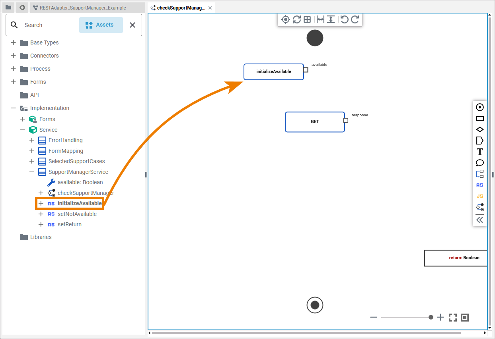The width and height of the screenshot is (495, 339).
Task: Open the folder icon in top bar
Action: pos(8,8)
